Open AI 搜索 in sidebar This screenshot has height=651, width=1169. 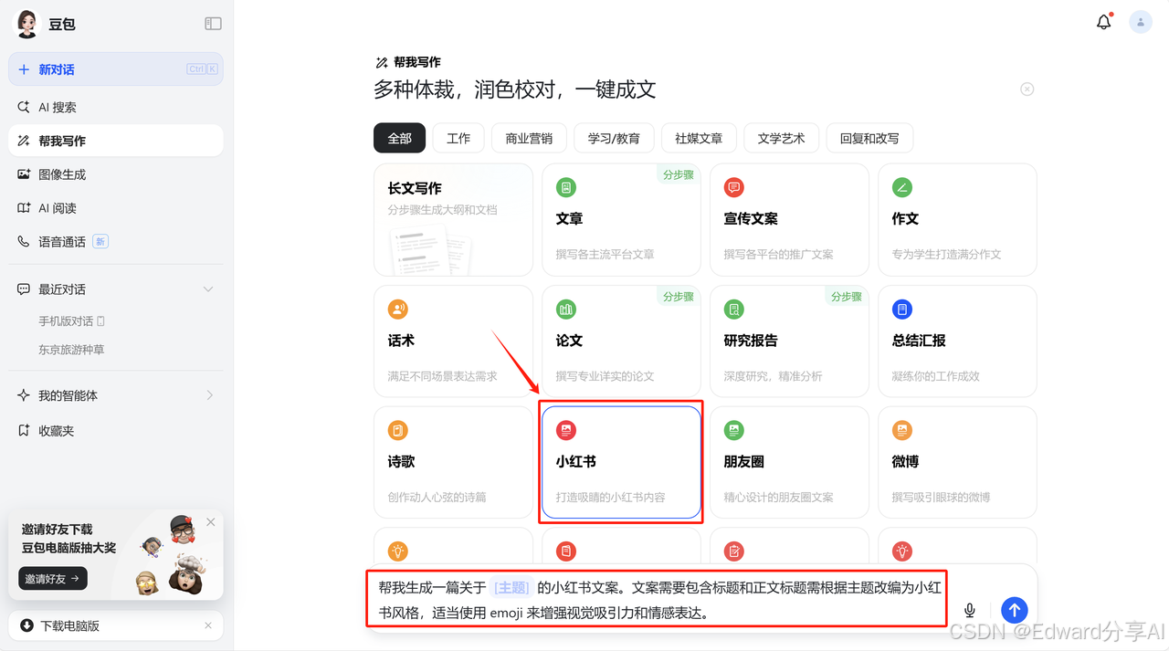116,107
